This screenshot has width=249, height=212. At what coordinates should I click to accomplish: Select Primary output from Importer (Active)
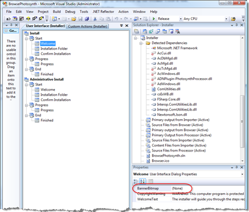point(181,120)
